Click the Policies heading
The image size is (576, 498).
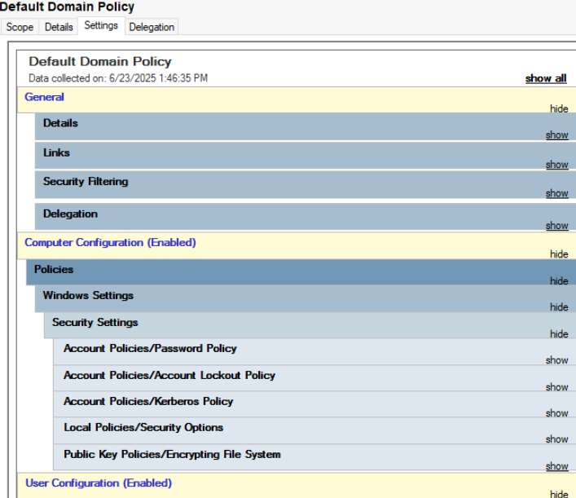pyautogui.click(x=54, y=270)
